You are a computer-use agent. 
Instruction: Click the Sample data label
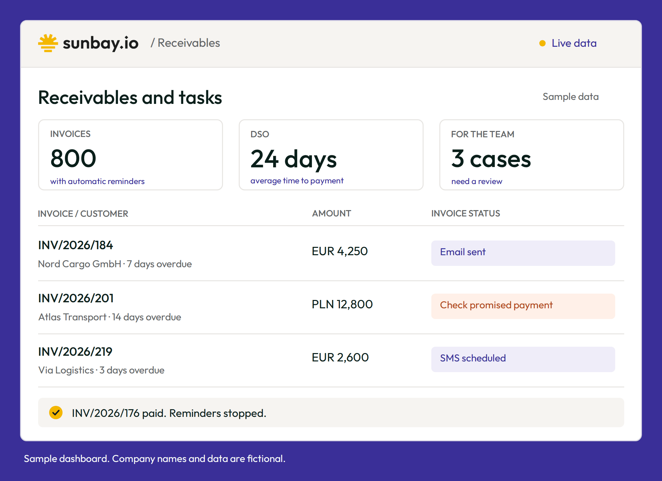tap(570, 97)
